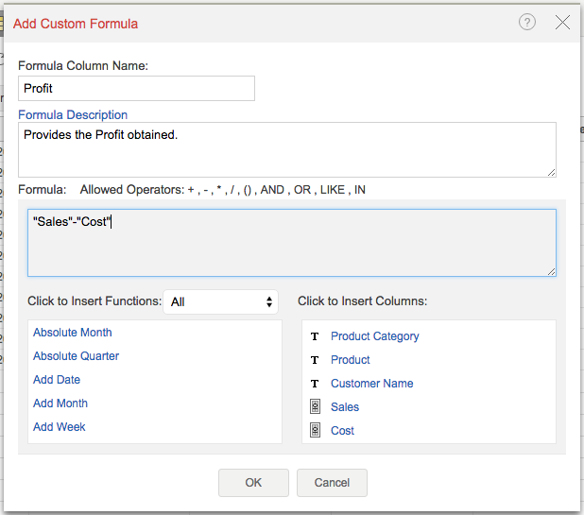Click the help question mark icon
584x515 pixels.
(527, 23)
